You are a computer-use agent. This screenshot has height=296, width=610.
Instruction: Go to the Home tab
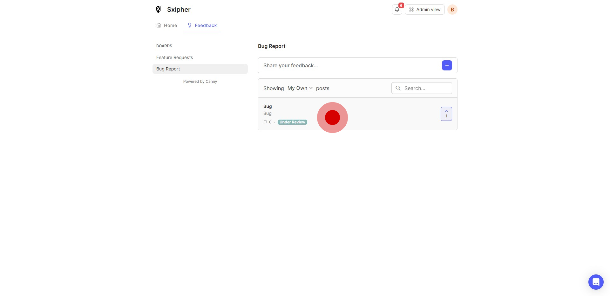coord(167,25)
